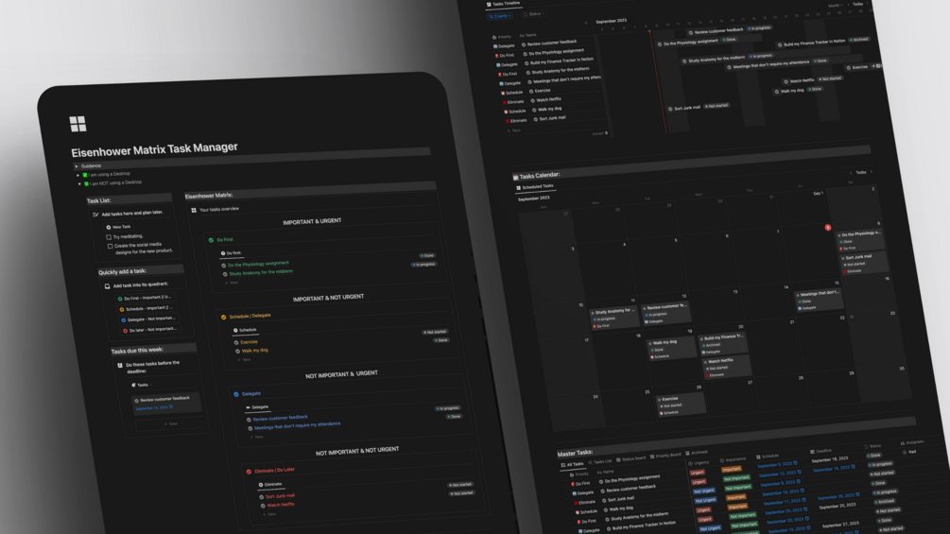Toggle status circle beside Exercise in the matrix
The height and width of the screenshot is (534, 950).
pos(236,343)
